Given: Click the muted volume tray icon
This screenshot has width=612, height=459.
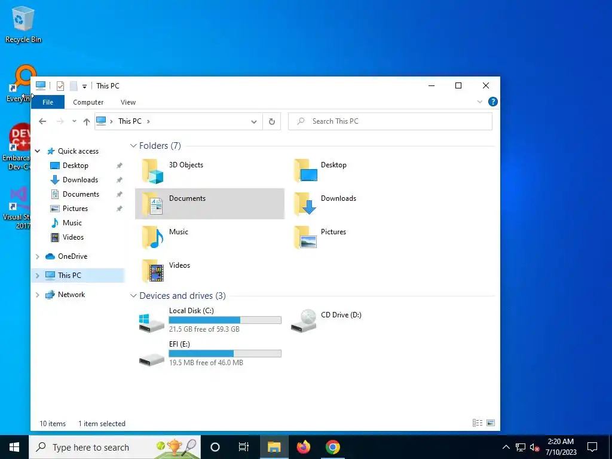Looking at the screenshot, I should click(x=534, y=447).
